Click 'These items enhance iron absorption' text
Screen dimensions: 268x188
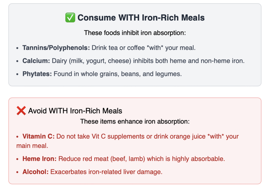coord(135,122)
